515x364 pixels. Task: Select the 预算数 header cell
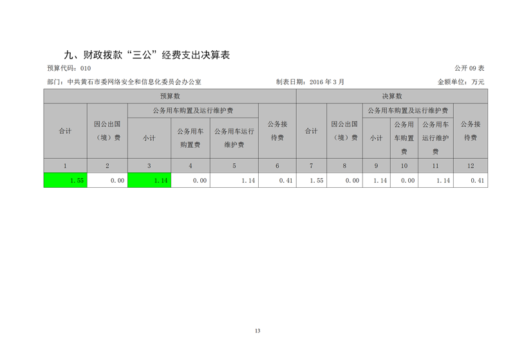pyautogui.click(x=170, y=96)
